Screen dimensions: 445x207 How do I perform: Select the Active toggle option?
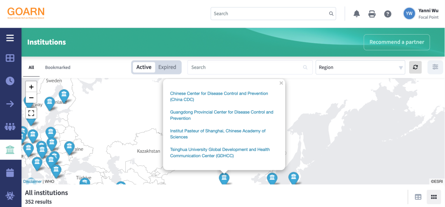tap(144, 67)
